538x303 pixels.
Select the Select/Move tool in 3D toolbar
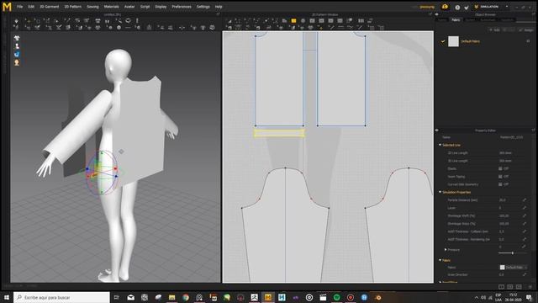pos(28,21)
